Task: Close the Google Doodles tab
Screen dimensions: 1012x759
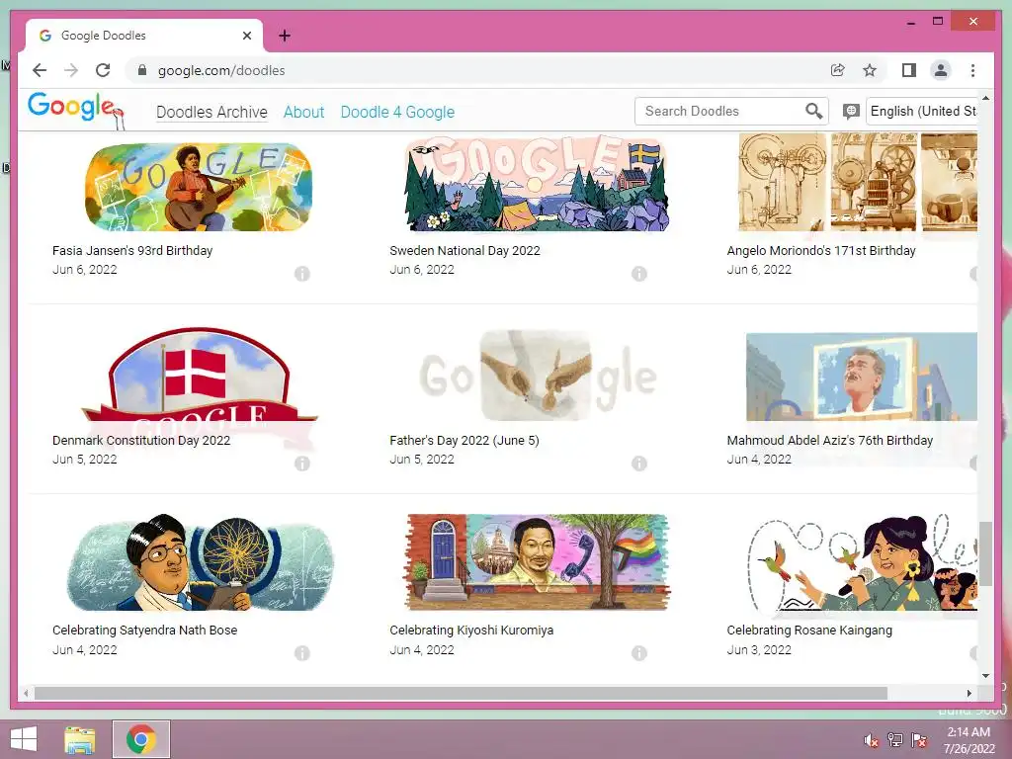Action: pyautogui.click(x=246, y=36)
